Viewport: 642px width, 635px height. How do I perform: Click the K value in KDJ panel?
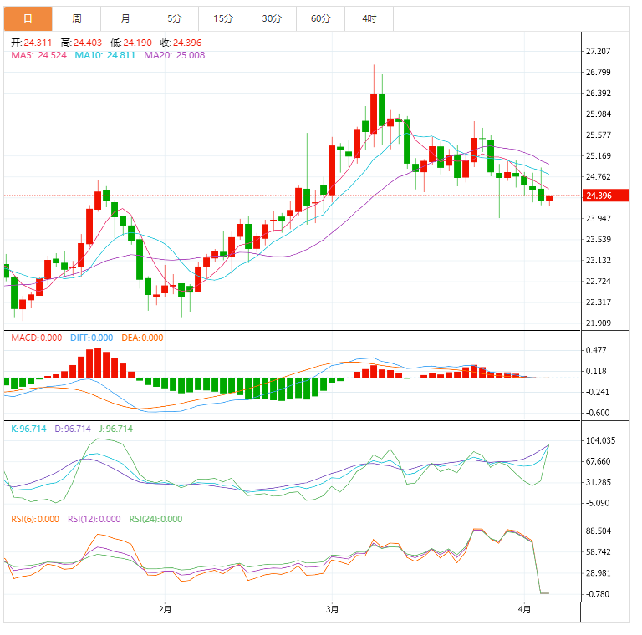tap(28, 429)
